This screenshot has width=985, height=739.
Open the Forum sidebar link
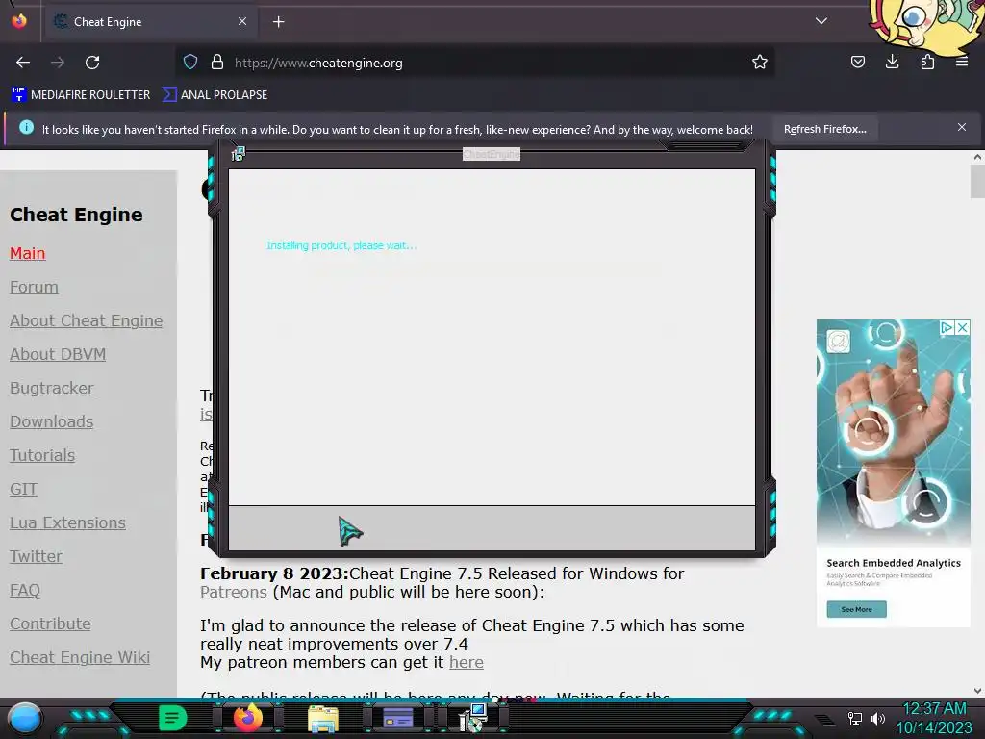coord(34,287)
